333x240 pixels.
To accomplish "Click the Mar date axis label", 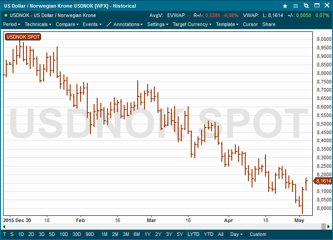I will [151, 220].
